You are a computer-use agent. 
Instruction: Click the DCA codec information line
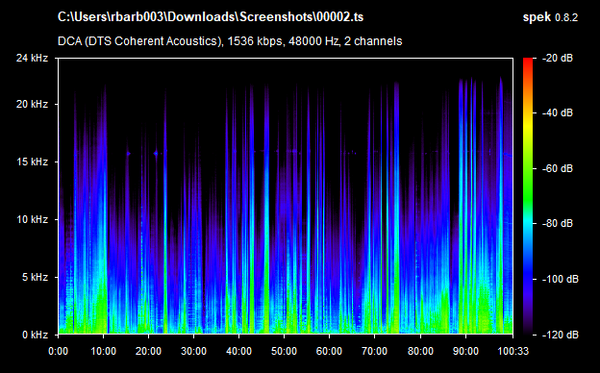(x=230, y=41)
